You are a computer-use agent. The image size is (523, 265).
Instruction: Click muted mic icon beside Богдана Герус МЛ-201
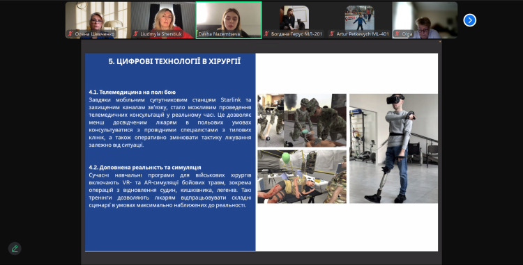266,33
